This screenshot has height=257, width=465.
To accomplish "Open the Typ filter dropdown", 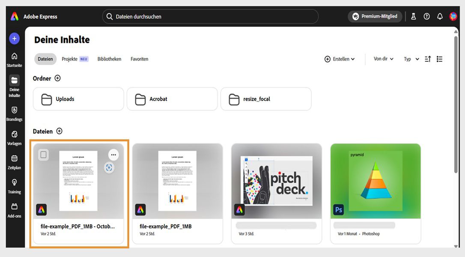I will click(x=411, y=59).
